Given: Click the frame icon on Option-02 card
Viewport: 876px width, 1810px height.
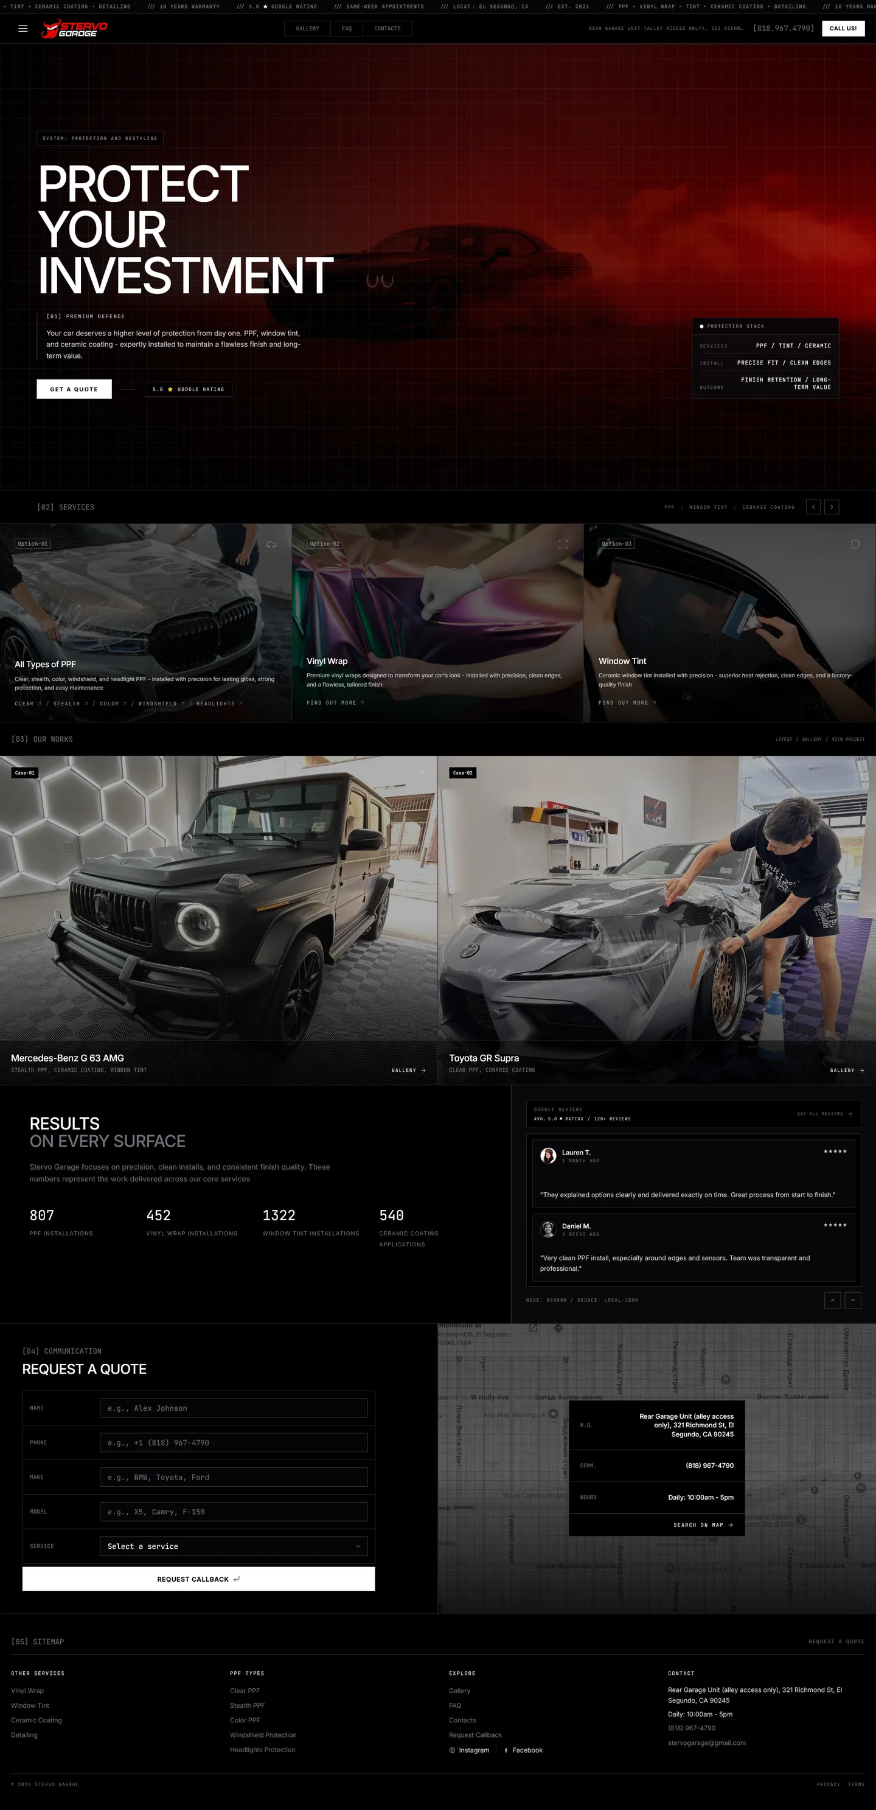Looking at the screenshot, I should [563, 545].
